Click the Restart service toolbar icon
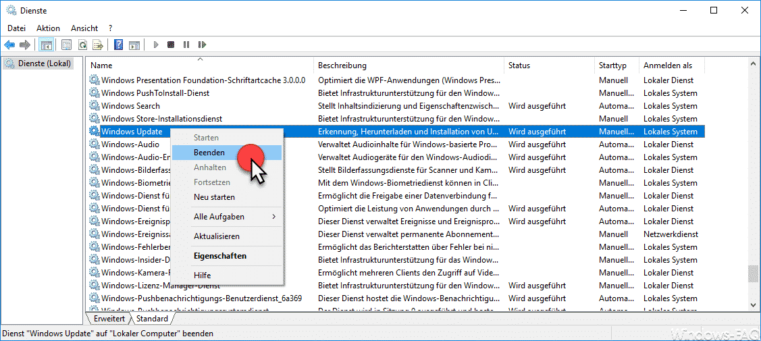Image resolution: width=761 pixels, height=341 pixels. click(202, 45)
